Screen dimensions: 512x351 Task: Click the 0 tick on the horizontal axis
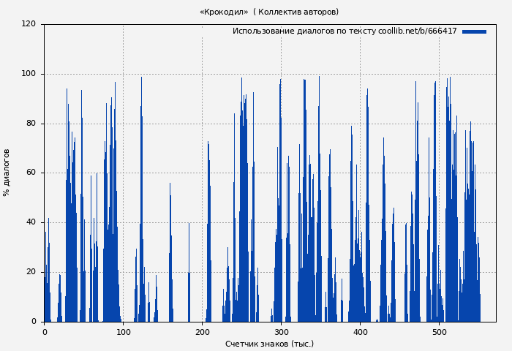click(45, 331)
